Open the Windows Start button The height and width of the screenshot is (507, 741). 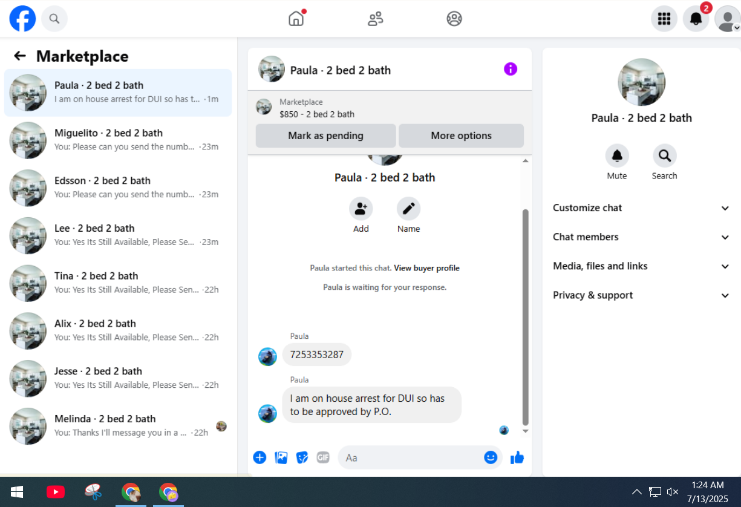17,492
